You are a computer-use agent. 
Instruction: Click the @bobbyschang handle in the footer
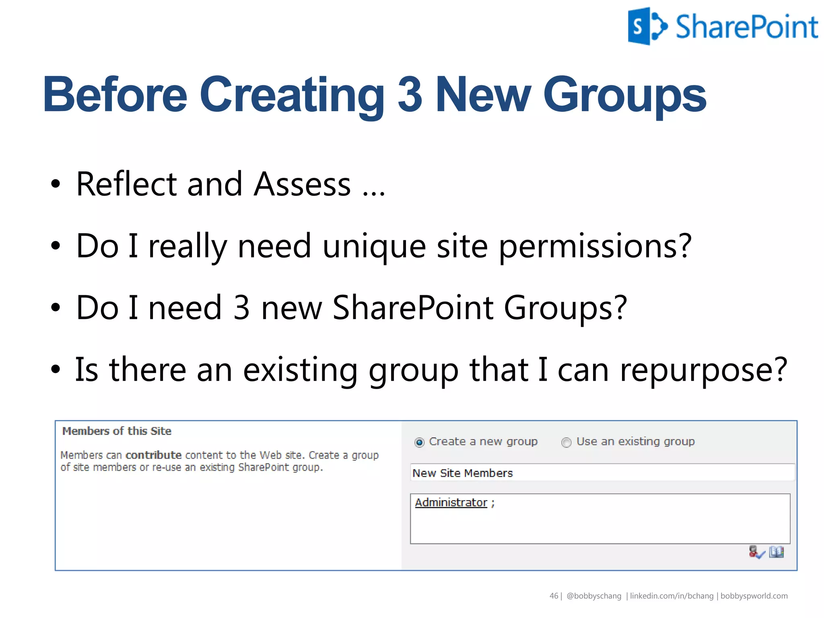coord(593,596)
